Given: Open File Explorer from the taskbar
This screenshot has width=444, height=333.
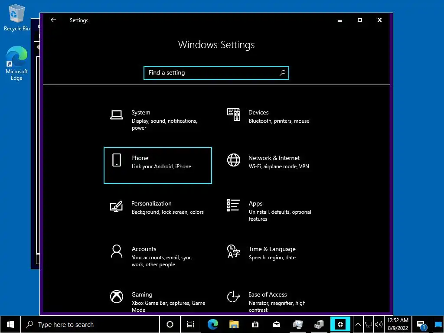Looking at the screenshot, I should pyautogui.click(x=234, y=324).
